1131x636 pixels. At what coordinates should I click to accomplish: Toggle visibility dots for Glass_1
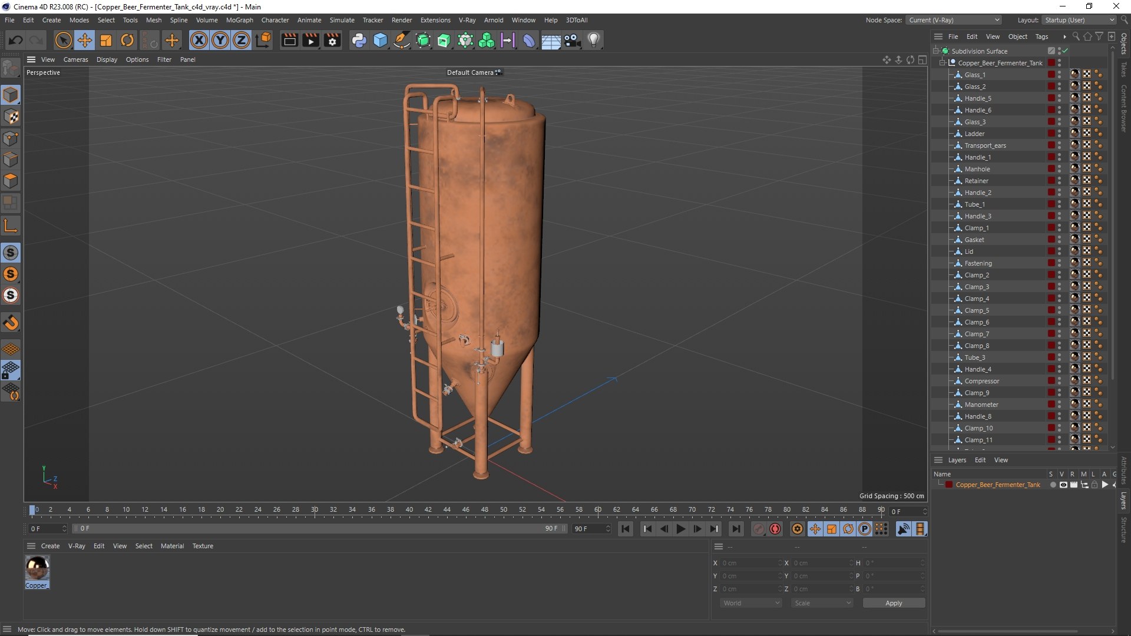click(1059, 75)
